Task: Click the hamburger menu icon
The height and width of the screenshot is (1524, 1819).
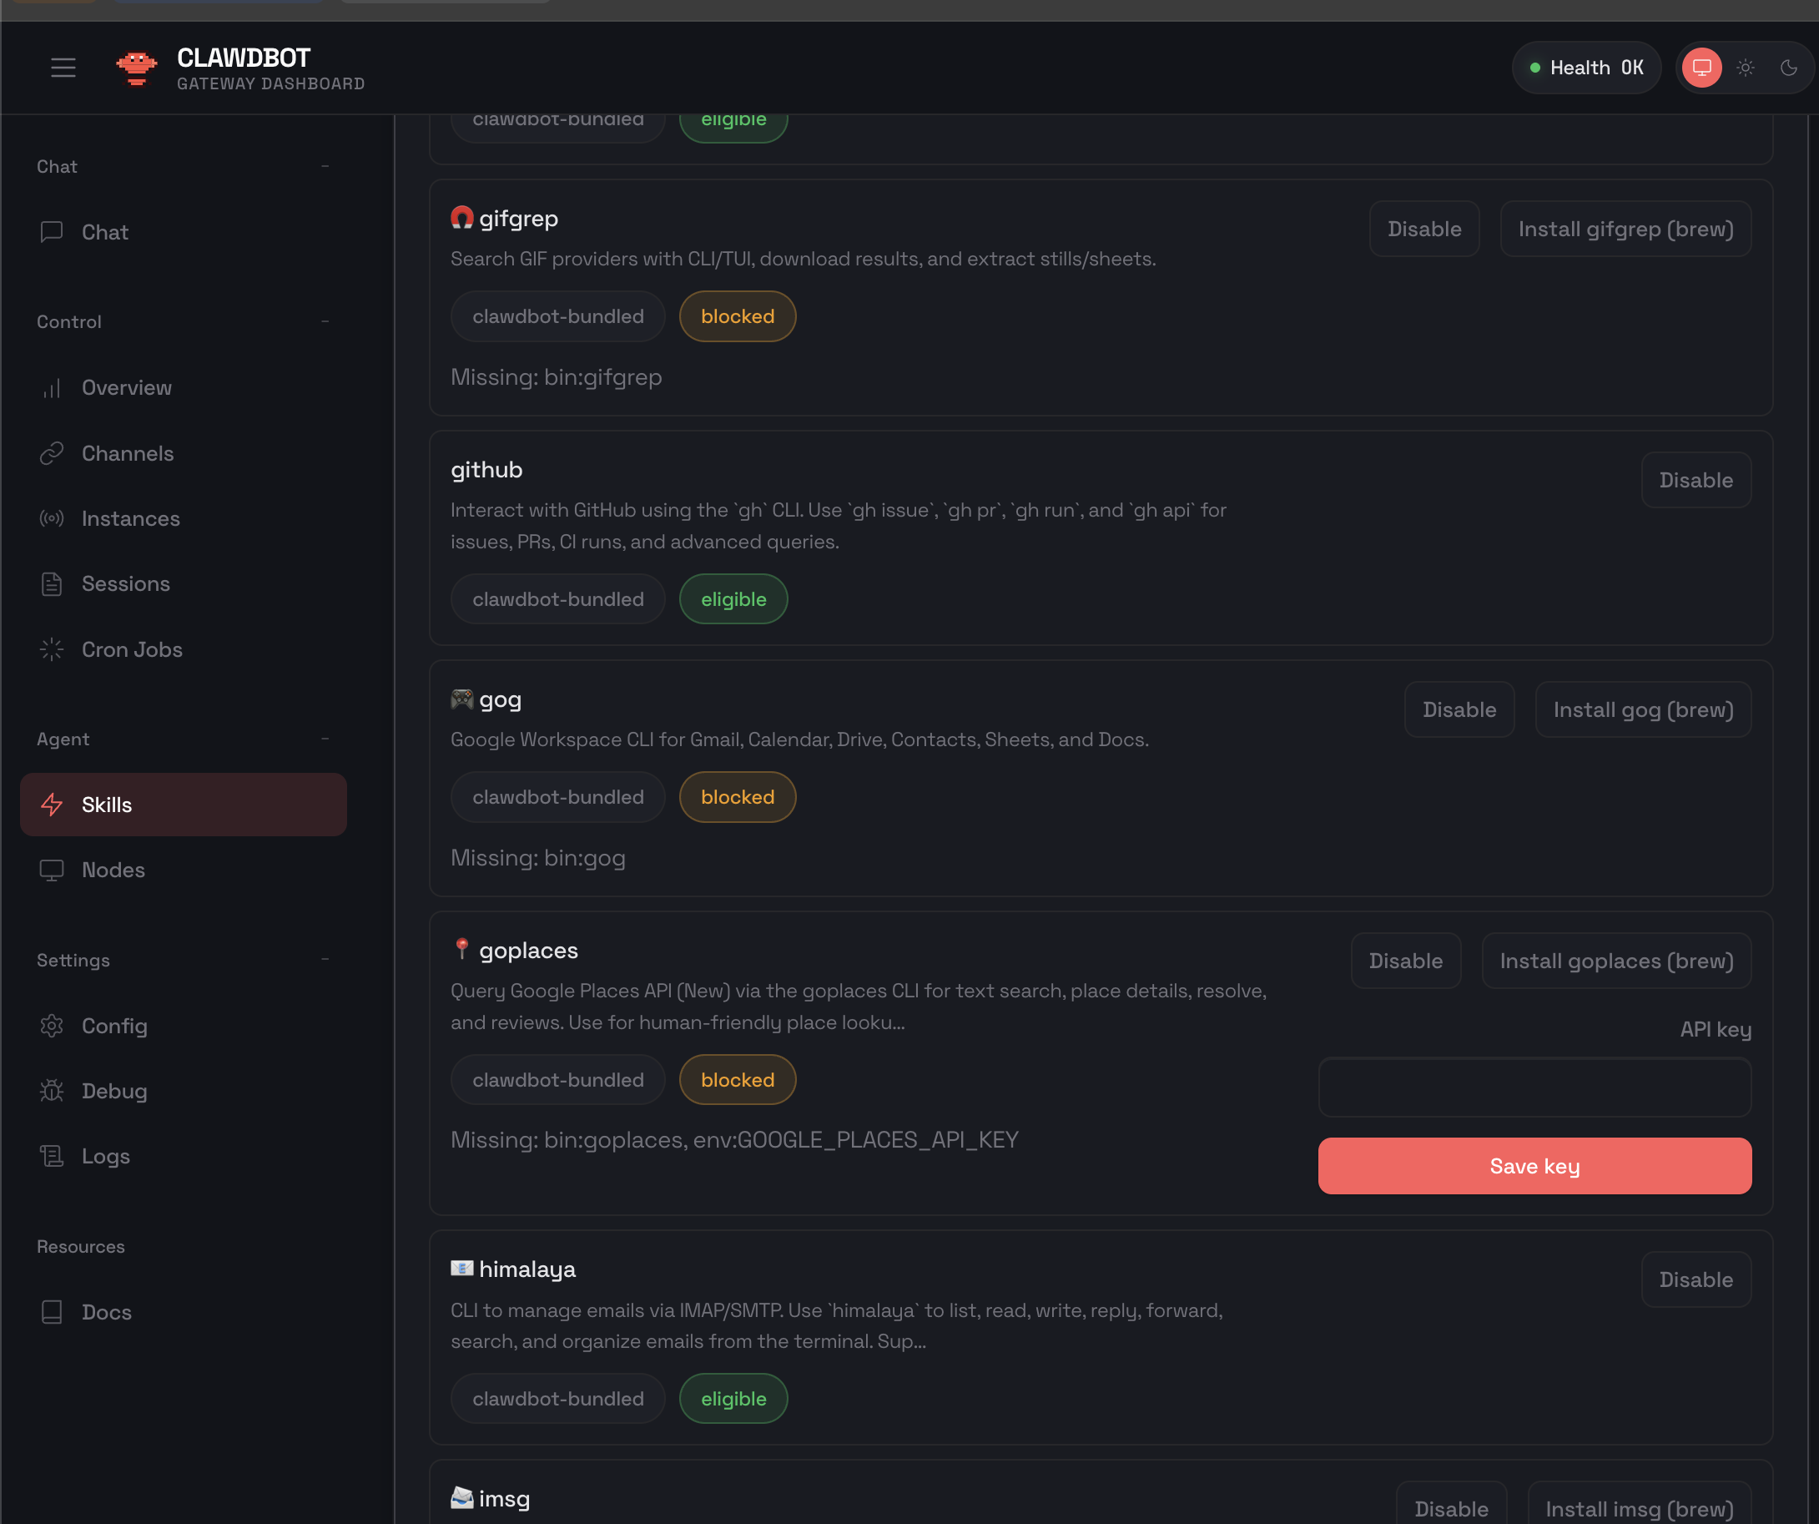Action: click(x=63, y=68)
